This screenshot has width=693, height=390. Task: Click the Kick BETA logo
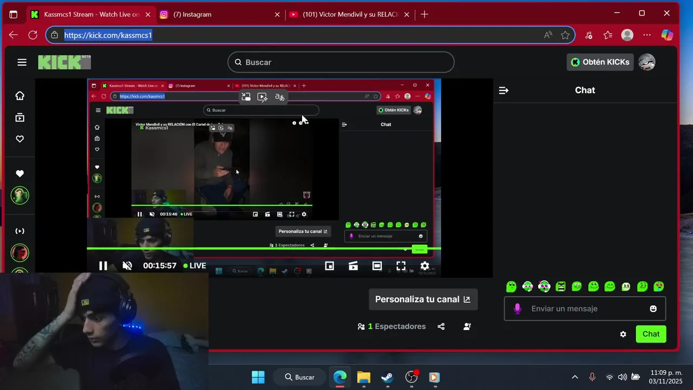pos(64,62)
